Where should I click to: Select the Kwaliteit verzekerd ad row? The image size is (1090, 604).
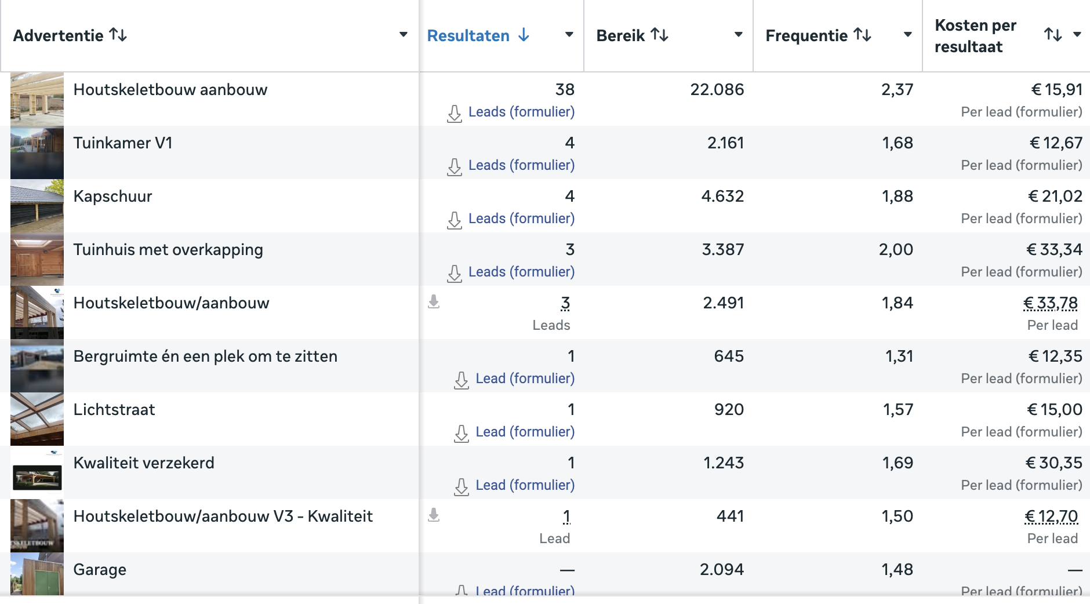coord(545,472)
